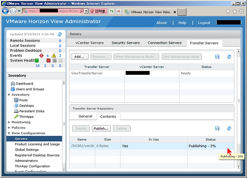Click the About link
The image size is (247, 178).
coord(162,23)
